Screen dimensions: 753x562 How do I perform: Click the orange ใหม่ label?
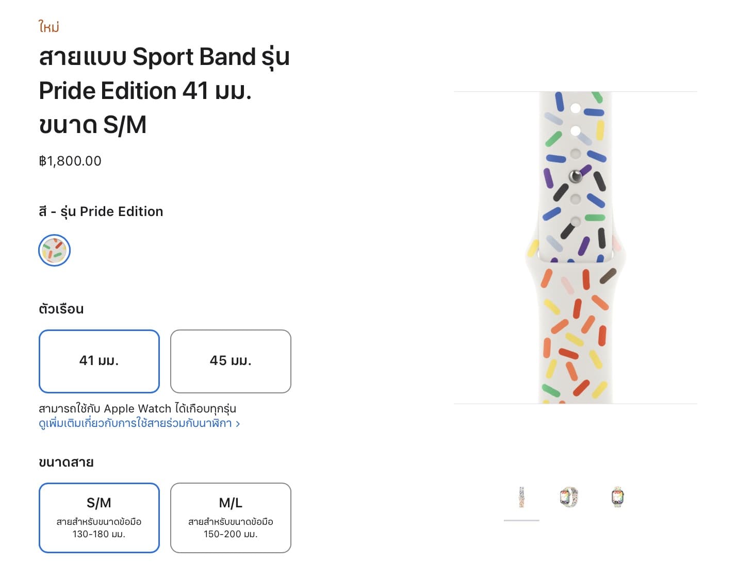[49, 26]
